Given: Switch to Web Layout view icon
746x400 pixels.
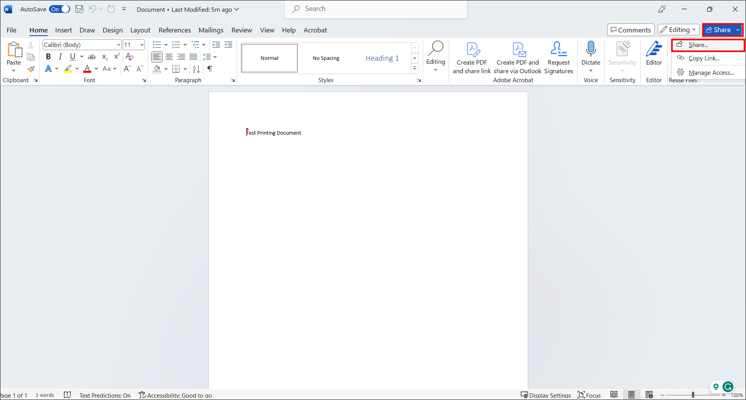Looking at the screenshot, I should tap(649, 395).
